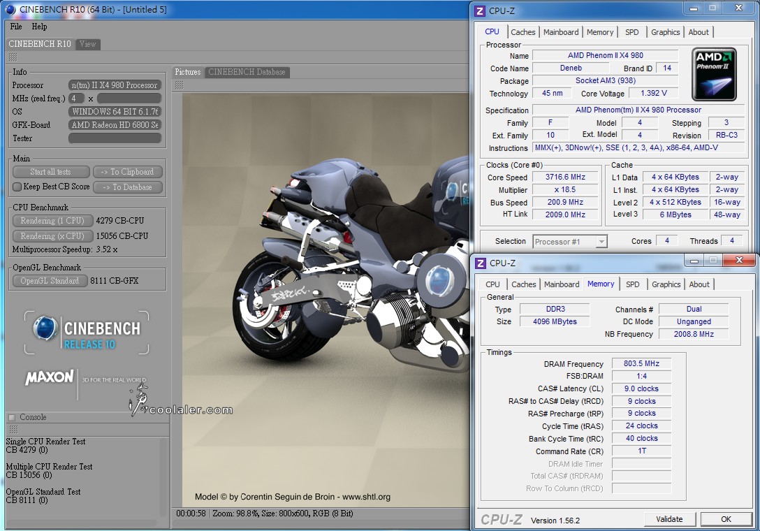Select Memory tab in lower CPU-Z window
This screenshot has height=531, width=760.
coord(601,284)
